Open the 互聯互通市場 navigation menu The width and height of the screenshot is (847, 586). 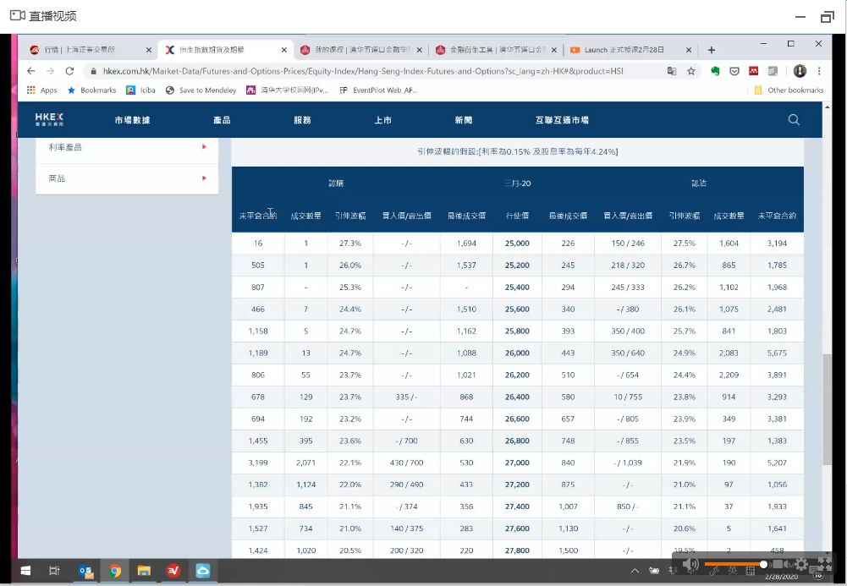562,120
